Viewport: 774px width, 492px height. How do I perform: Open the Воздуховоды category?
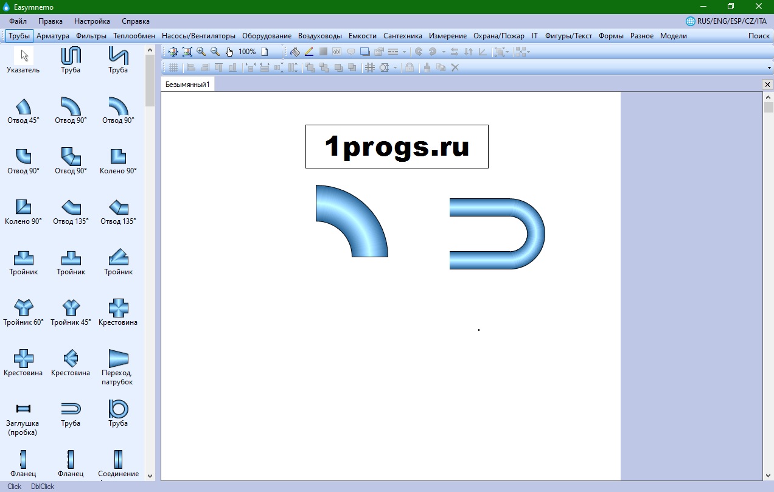coord(319,36)
